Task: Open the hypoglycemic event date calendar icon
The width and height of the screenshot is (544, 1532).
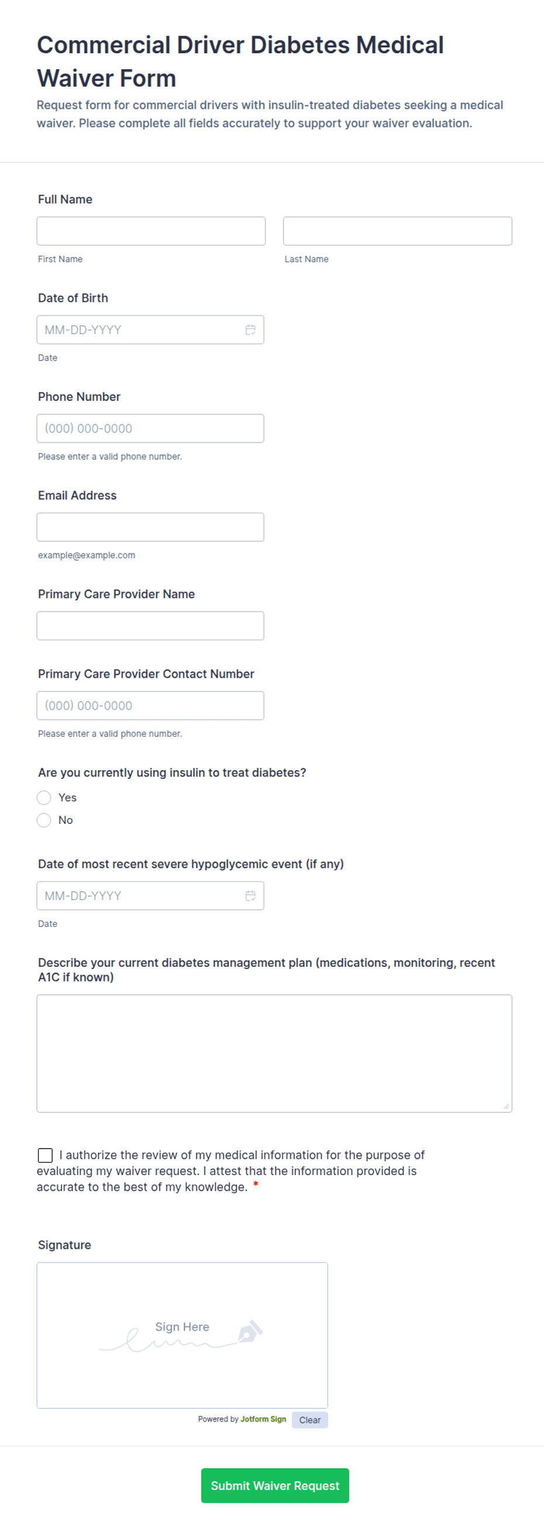Action: pyautogui.click(x=250, y=896)
